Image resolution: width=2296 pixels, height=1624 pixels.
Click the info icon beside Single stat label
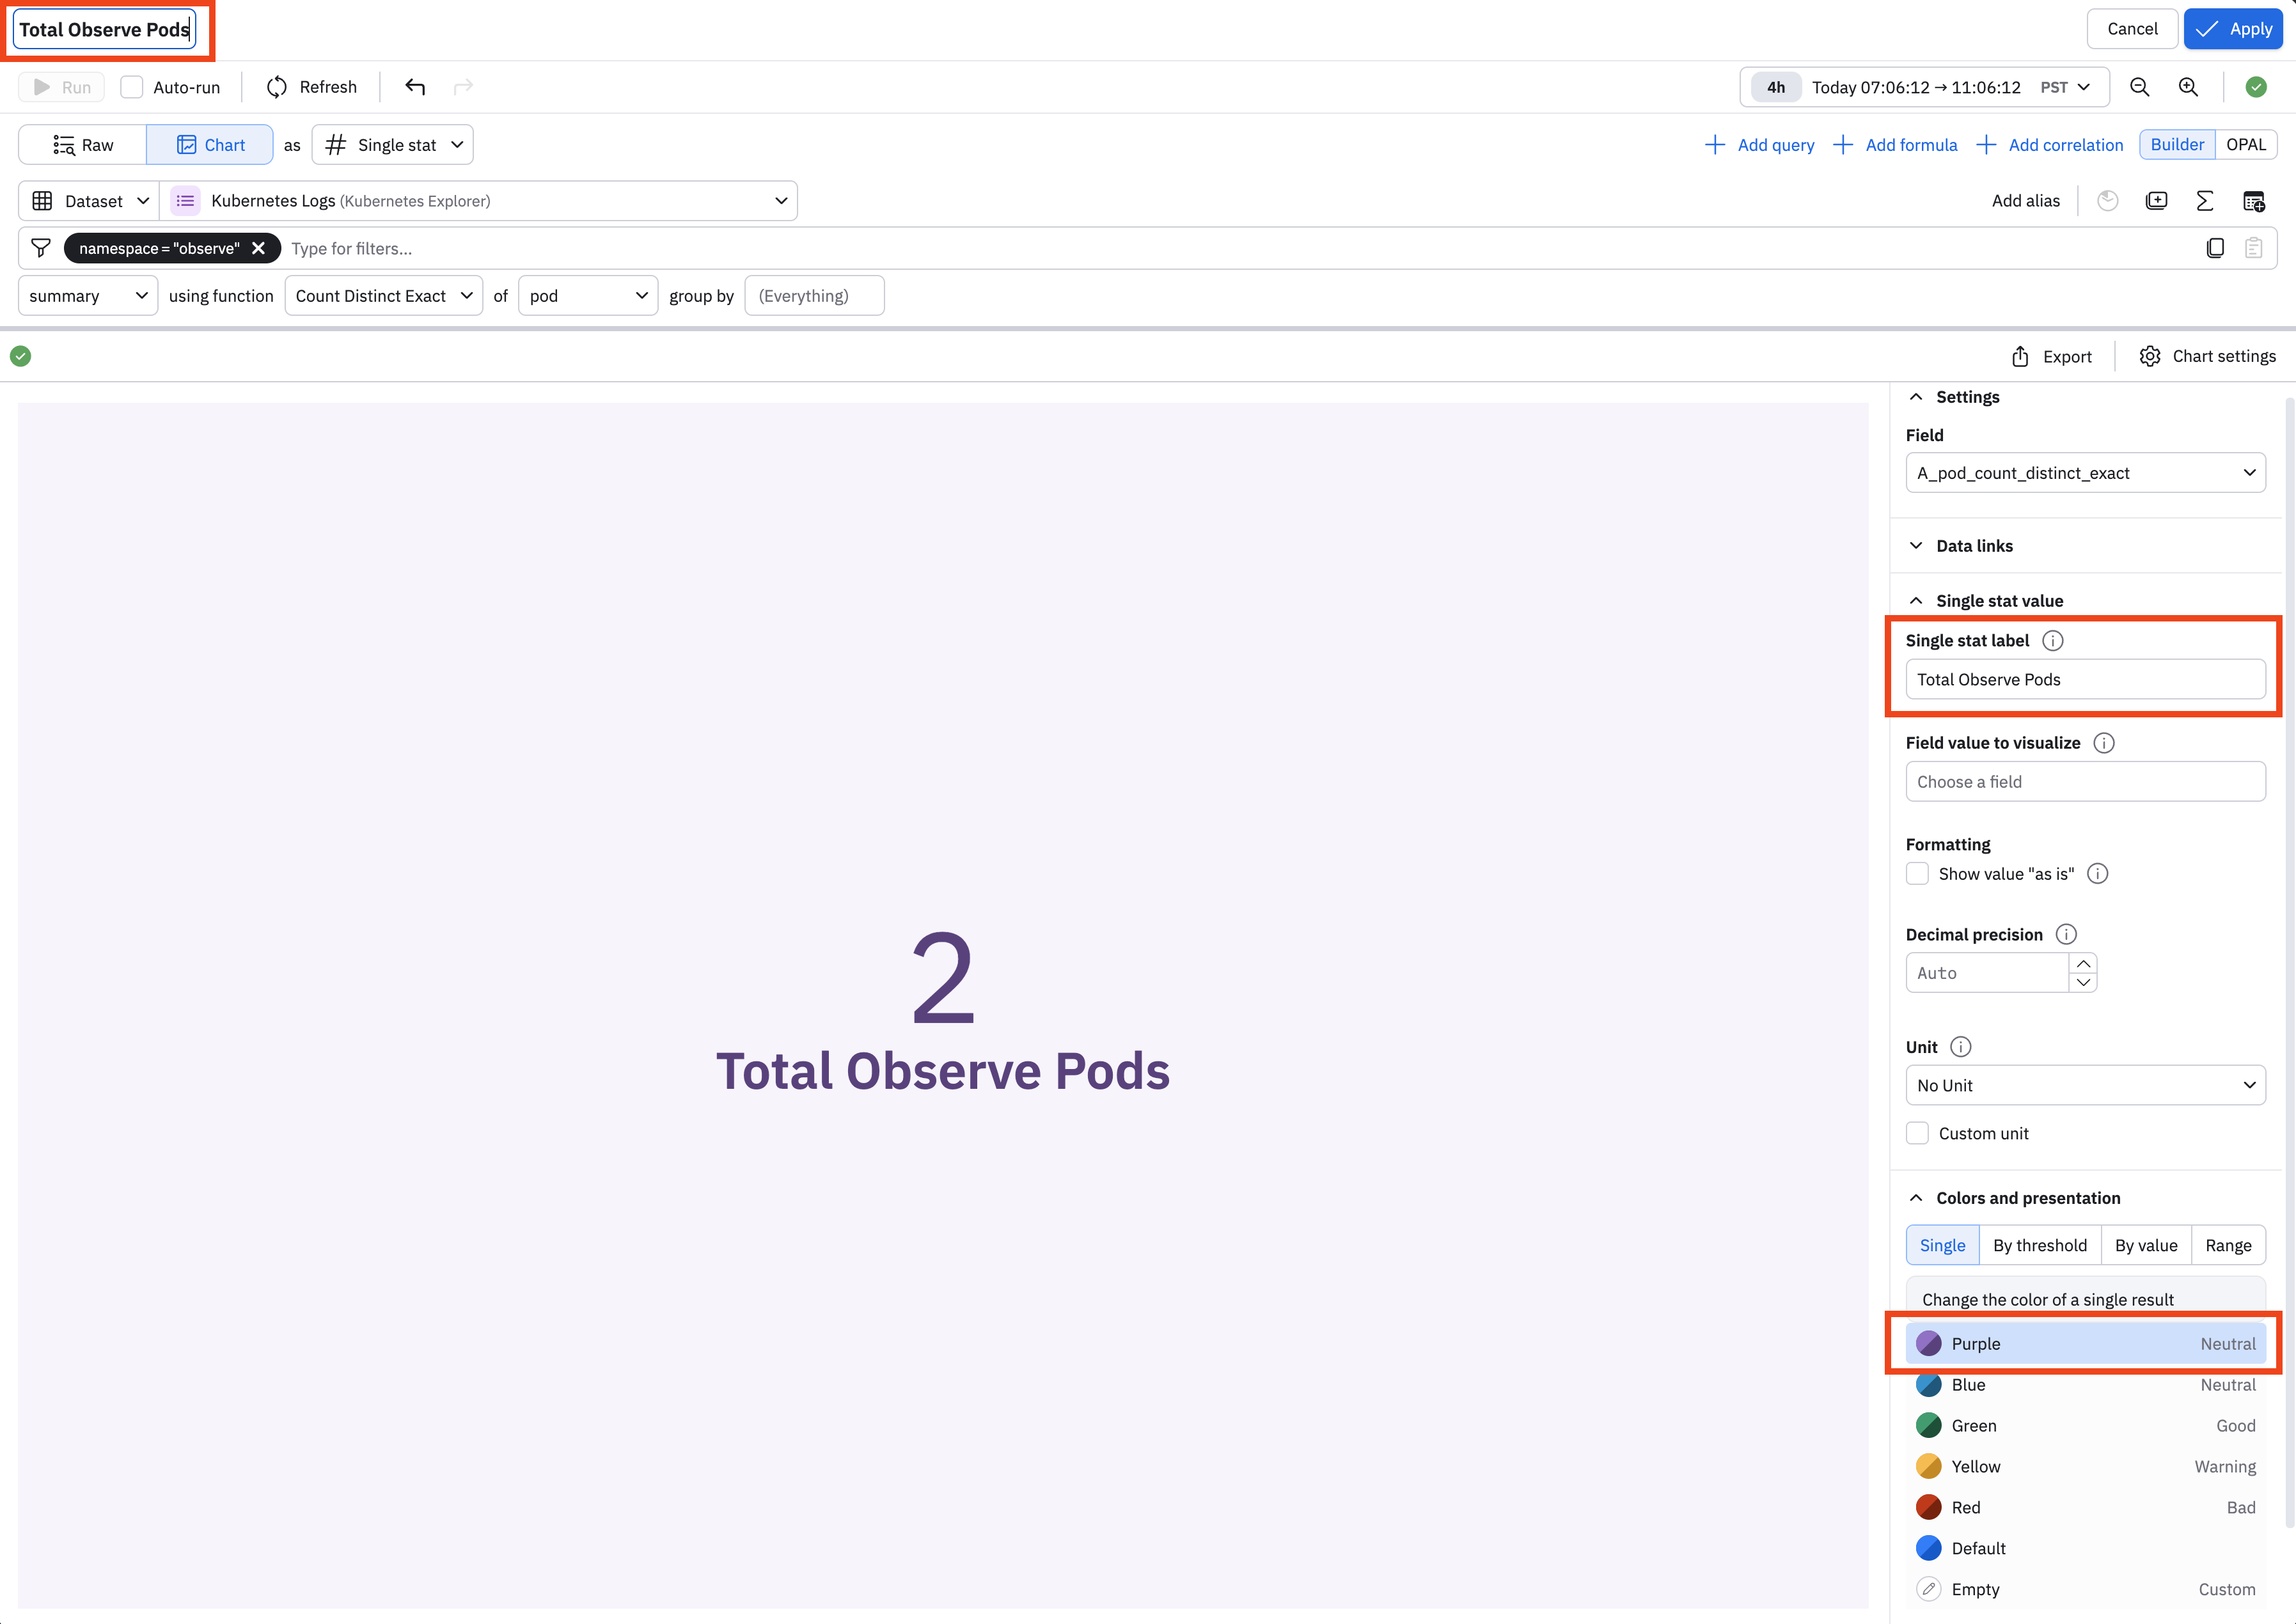pyautogui.click(x=2052, y=641)
